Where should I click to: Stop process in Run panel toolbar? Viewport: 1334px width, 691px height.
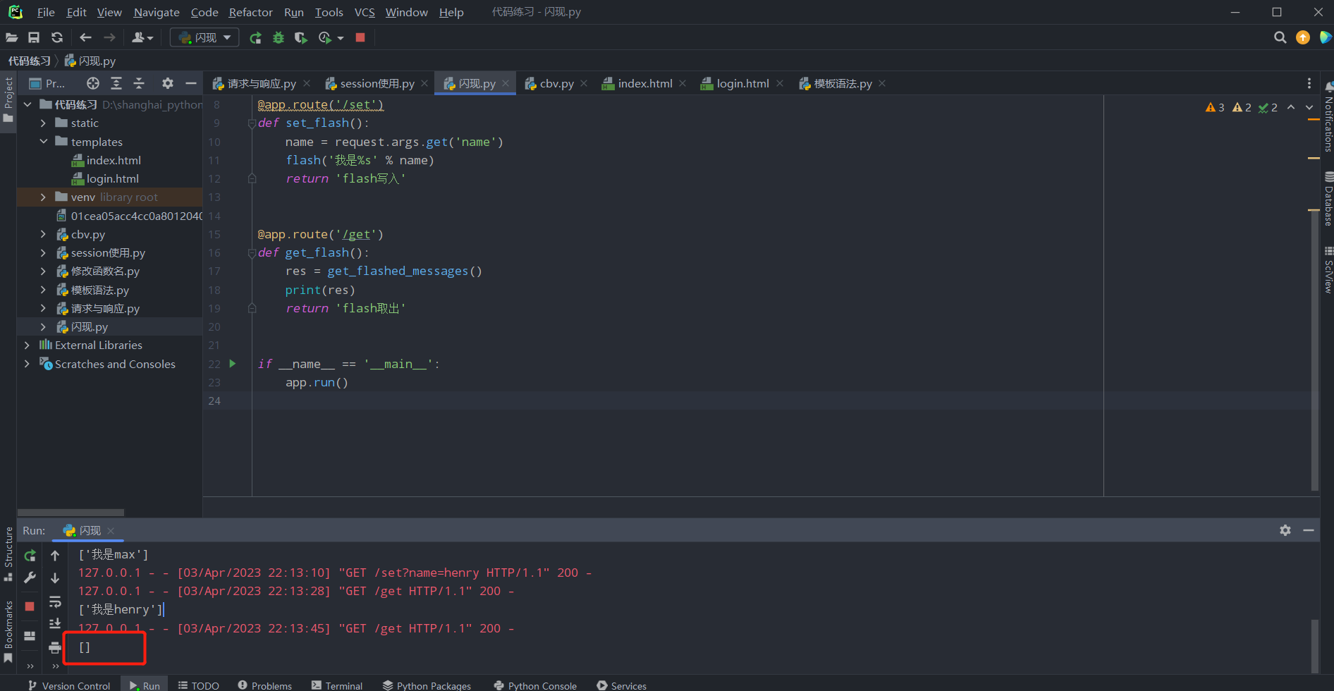30,606
